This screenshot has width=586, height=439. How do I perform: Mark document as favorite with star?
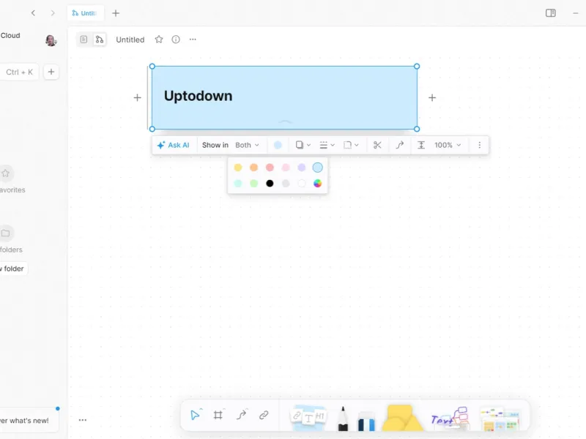click(x=159, y=40)
